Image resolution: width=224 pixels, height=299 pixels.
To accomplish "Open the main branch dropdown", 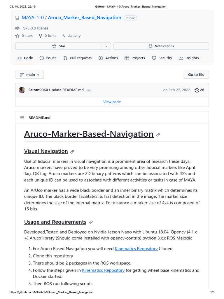I will click(29, 75).
